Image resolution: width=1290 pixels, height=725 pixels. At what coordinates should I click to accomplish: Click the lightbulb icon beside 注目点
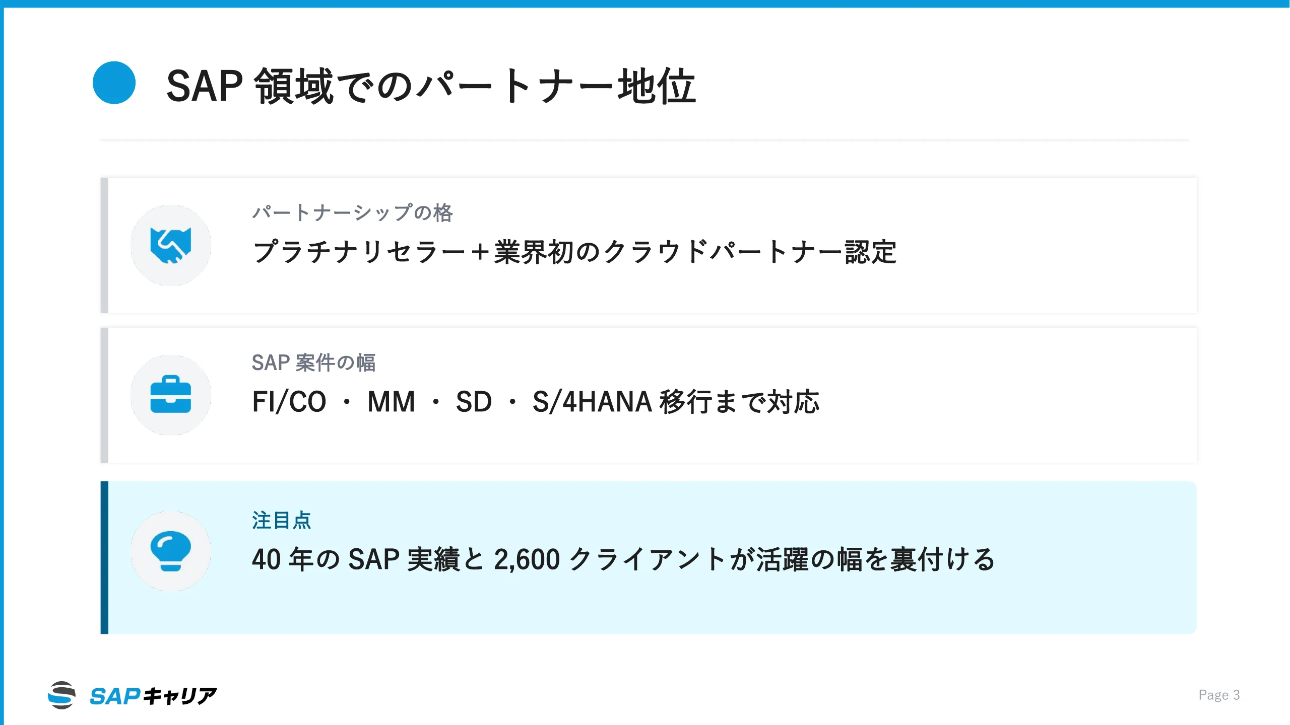click(171, 551)
